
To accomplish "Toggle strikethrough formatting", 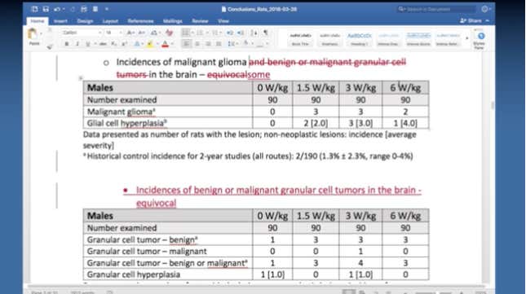I will pos(103,44).
